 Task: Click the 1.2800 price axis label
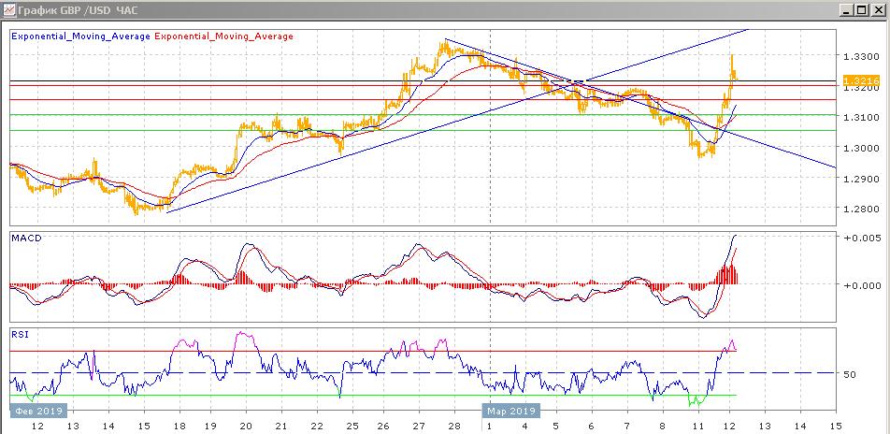pyautogui.click(x=858, y=209)
